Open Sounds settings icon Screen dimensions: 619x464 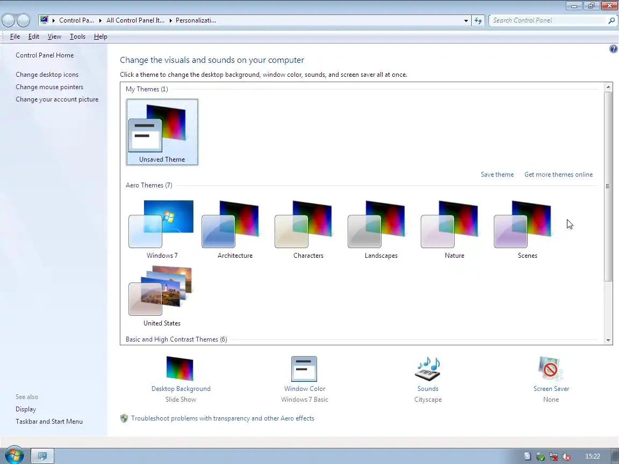[x=428, y=369]
